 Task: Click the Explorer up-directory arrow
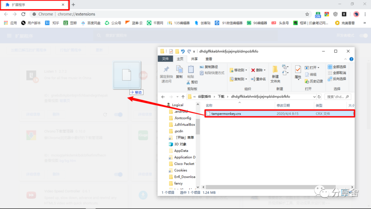(183, 97)
